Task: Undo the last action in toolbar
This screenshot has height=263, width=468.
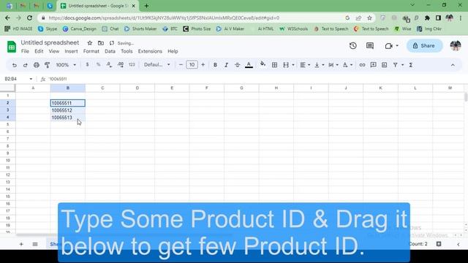Action: pos(15,65)
